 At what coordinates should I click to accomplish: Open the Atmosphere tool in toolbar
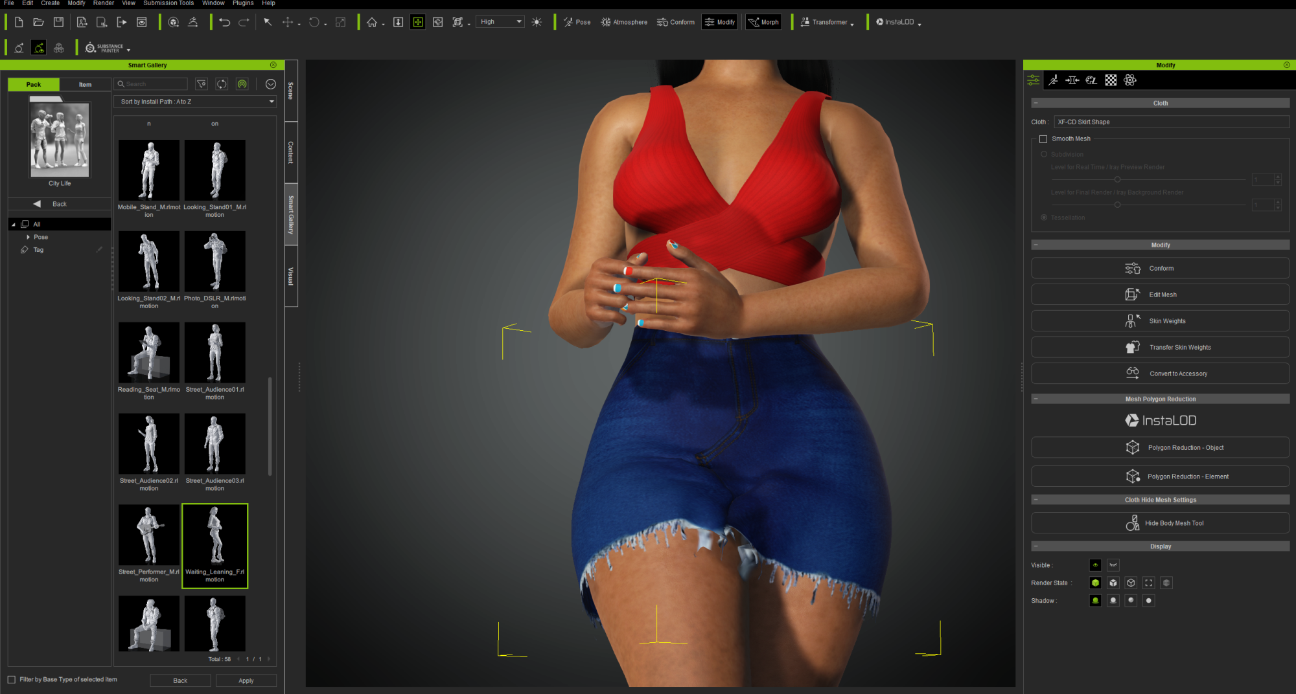(624, 22)
